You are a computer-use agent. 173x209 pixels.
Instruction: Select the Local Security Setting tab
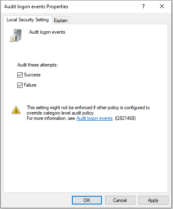click(x=28, y=20)
